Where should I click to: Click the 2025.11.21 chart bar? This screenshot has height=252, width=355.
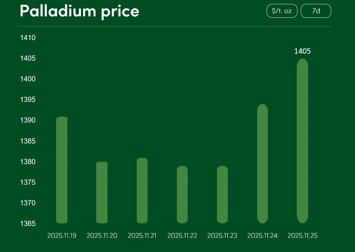142,191
